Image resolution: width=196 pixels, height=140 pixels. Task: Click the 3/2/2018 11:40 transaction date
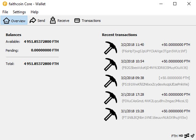coord(132,45)
